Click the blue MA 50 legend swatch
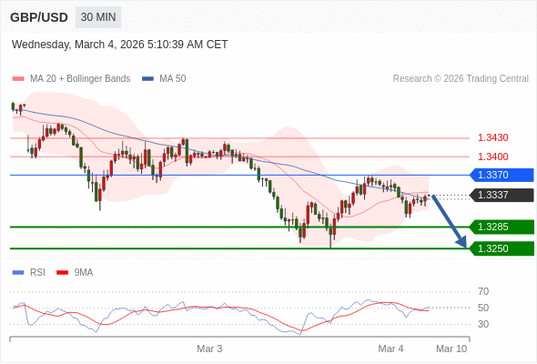 (x=147, y=79)
